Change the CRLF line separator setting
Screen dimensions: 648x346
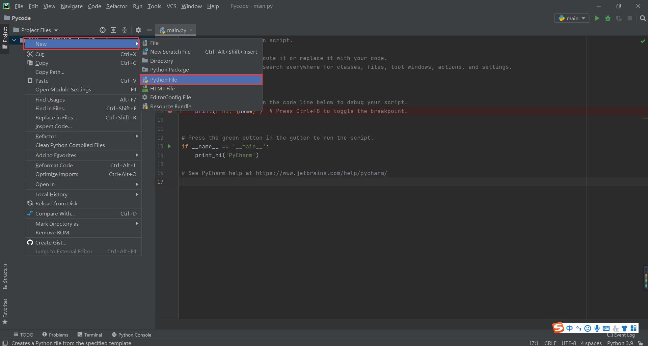[x=550, y=343]
